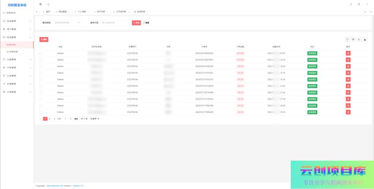Click the export icon at table toolbar far right
374x189 pixels.
point(365,39)
